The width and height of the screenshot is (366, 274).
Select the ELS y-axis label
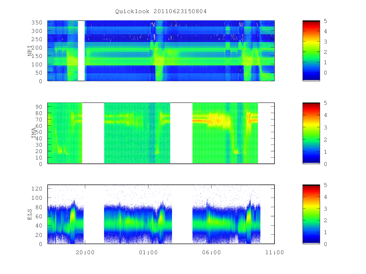coord(30,214)
